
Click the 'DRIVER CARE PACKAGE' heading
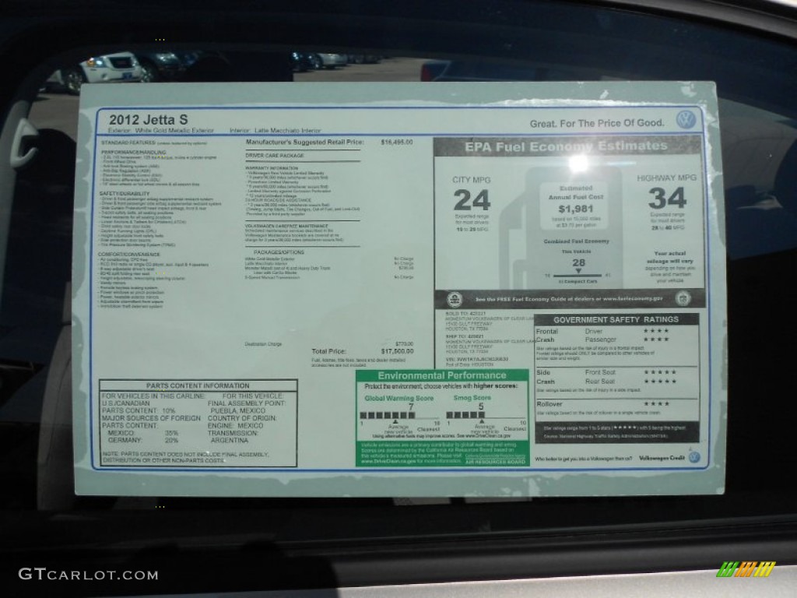pos(275,155)
